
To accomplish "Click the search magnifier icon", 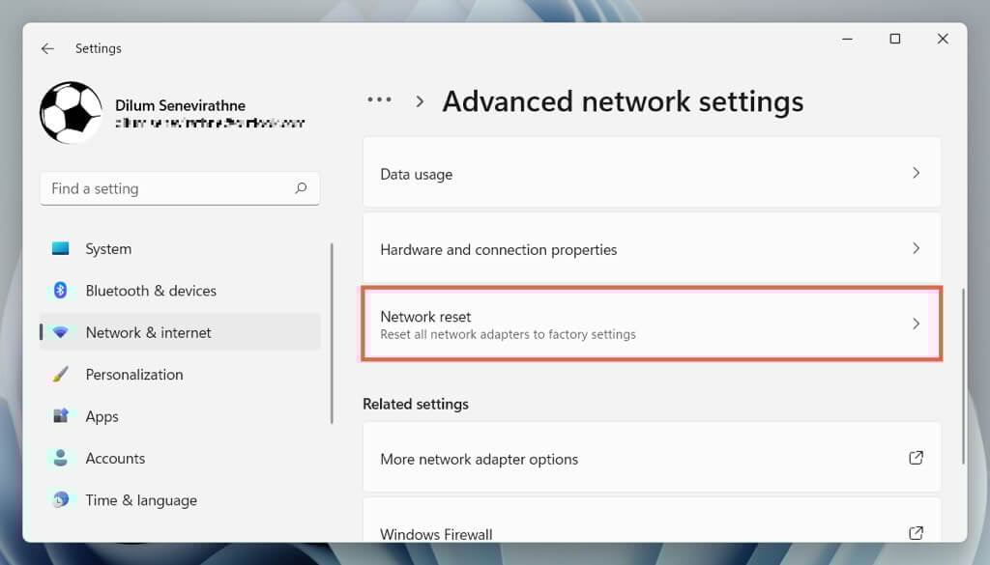I will point(301,188).
